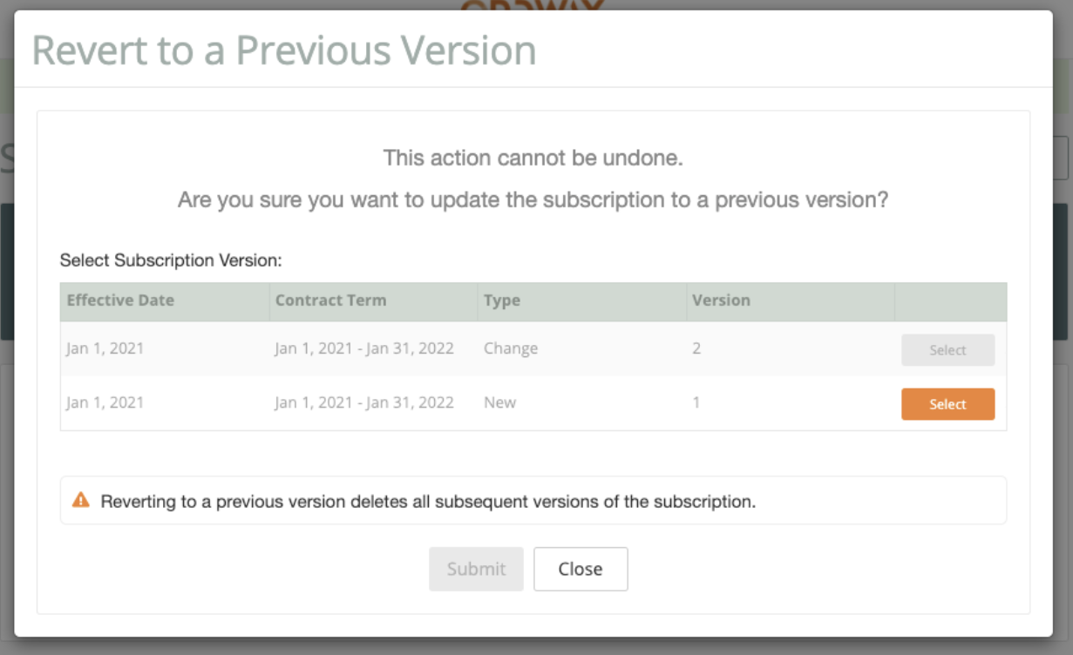
Task: Click the orange warning triangle icon
Action: tap(80, 500)
